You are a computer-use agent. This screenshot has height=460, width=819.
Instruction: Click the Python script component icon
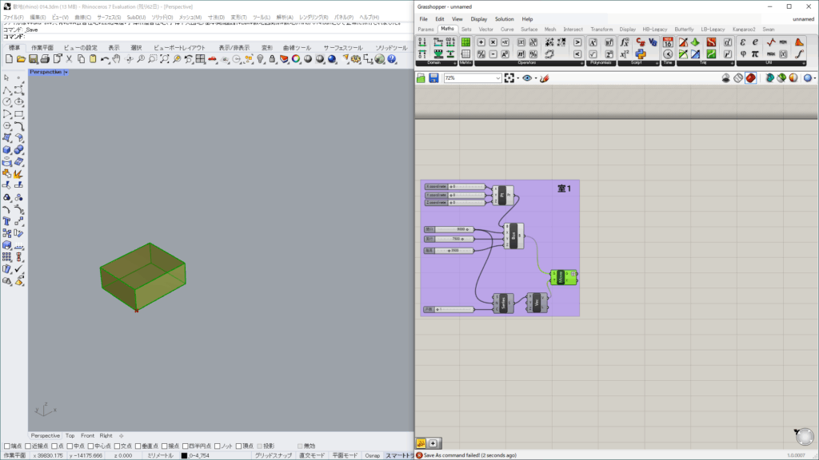641,54
